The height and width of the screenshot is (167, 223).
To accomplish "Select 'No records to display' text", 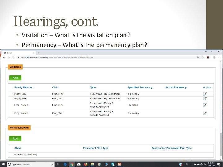I will (x=26, y=155).
